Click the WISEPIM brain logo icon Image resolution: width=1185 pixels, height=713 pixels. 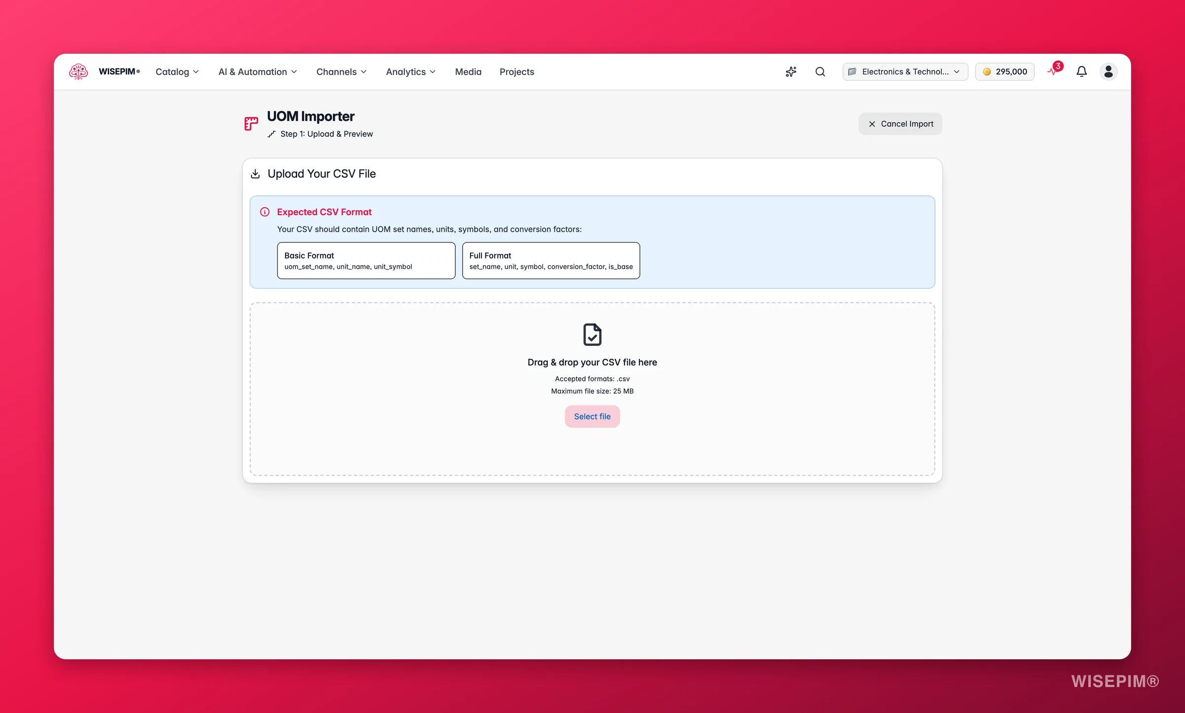pyautogui.click(x=79, y=72)
